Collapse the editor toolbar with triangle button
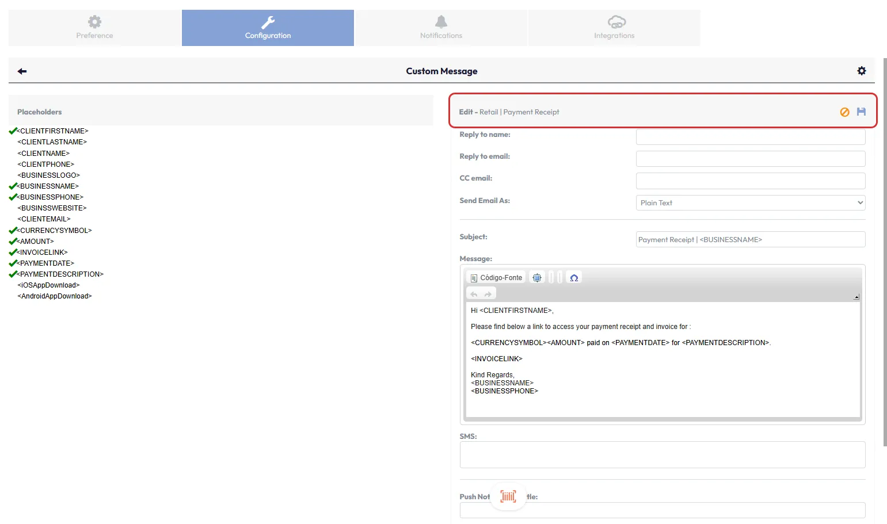The height and width of the screenshot is (524, 887). click(x=856, y=297)
